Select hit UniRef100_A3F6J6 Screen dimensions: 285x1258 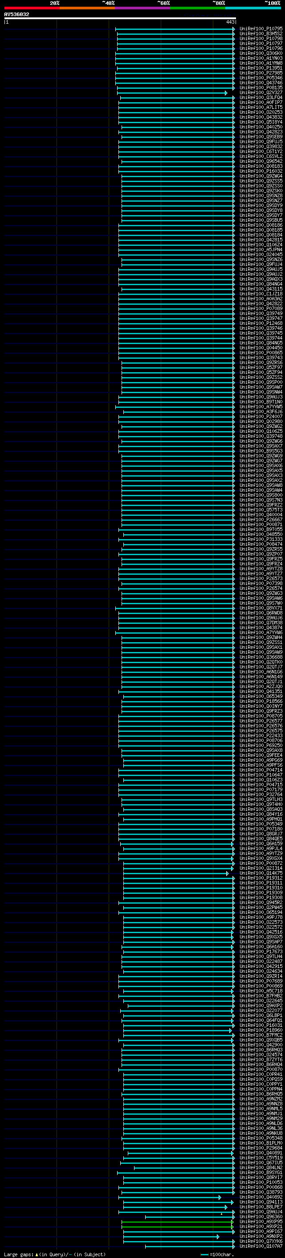coord(261,412)
